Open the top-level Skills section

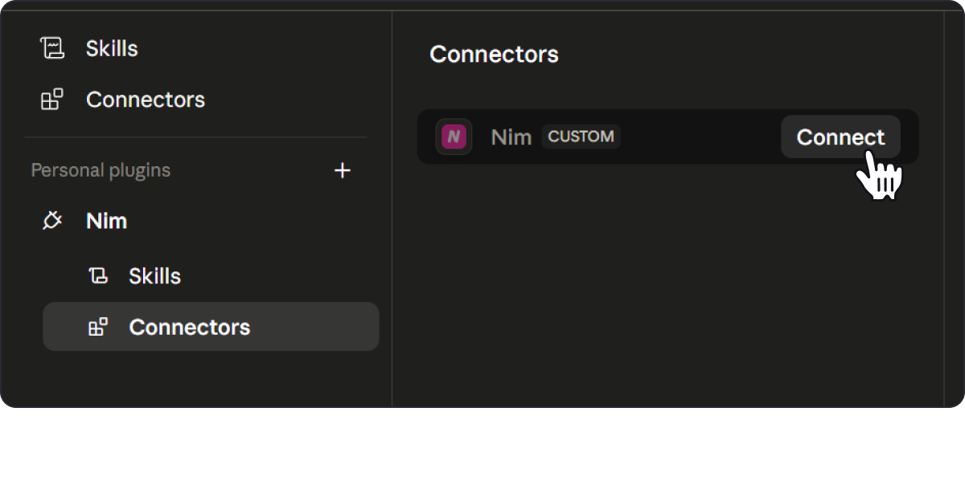click(112, 48)
